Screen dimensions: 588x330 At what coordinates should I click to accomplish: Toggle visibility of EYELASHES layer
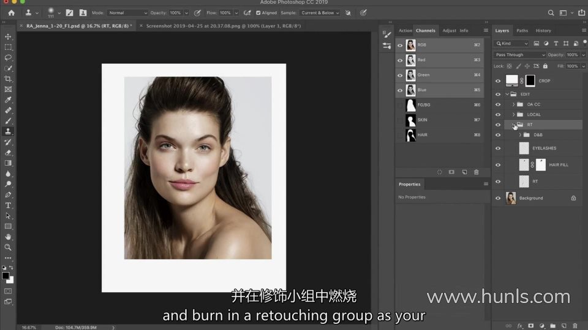coord(498,148)
